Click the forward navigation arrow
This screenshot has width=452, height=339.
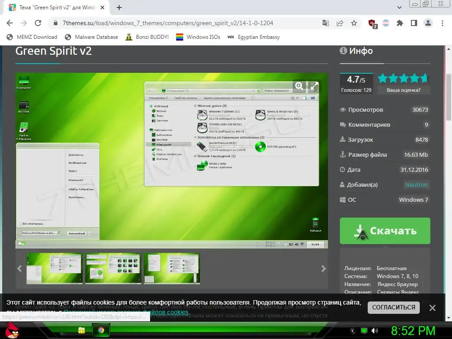[24, 23]
